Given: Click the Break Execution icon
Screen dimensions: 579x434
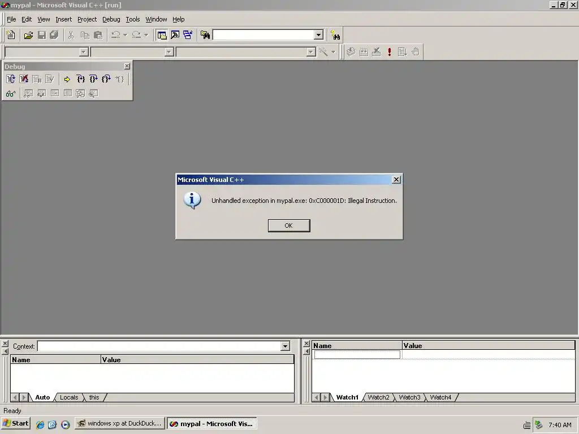Looking at the screenshot, I should (x=37, y=79).
